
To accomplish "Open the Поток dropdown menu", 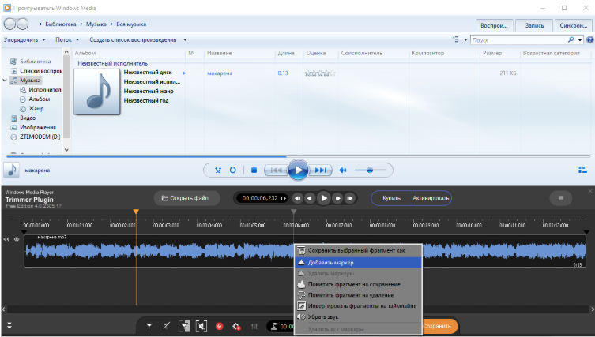I will 67,39.
